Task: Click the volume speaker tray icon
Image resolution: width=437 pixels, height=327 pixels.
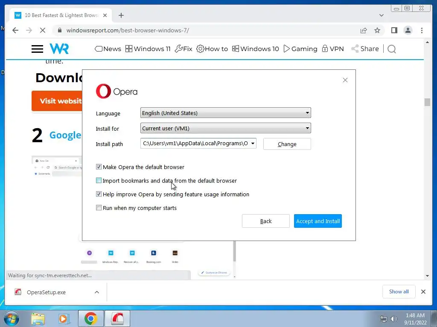Action: 394,319
